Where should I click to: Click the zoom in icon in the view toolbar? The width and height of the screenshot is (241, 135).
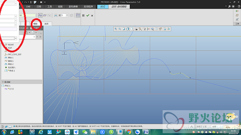click(115, 29)
